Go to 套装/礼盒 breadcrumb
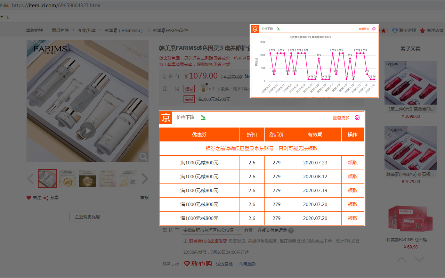This screenshot has width=445, height=278. 87,30
